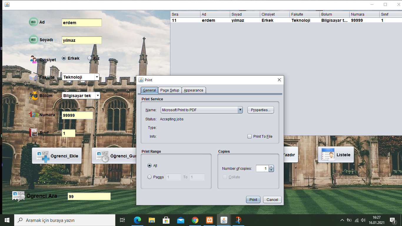Click the Listele button's list icon
The height and width of the screenshot is (226, 402).
328,155
